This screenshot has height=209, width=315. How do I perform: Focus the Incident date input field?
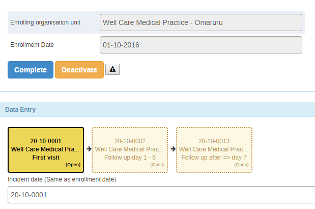pos(161,195)
